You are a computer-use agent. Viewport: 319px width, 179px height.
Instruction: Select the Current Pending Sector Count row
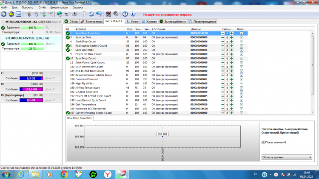157,113
